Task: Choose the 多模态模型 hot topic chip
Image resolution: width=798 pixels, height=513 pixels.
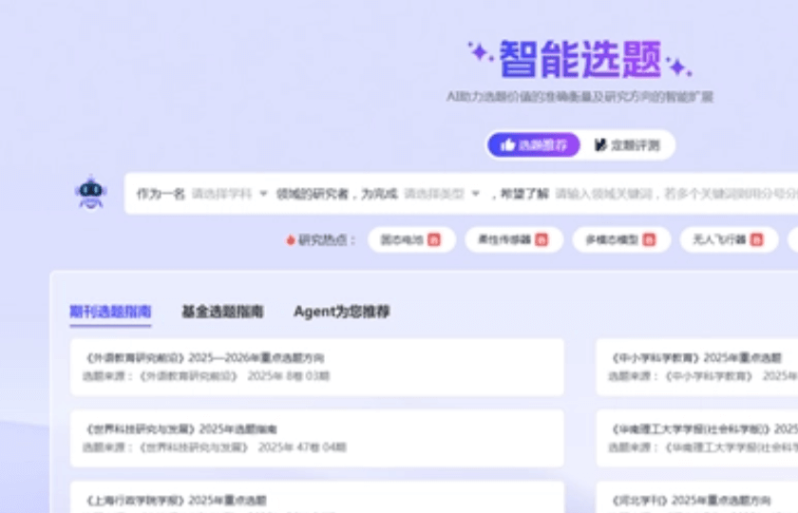Action: tap(621, 239)
